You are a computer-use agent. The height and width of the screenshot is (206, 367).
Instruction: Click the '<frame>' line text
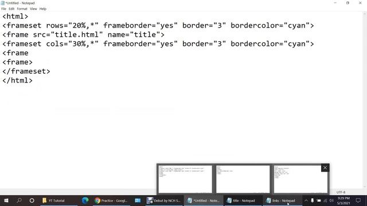pos(17,62)
